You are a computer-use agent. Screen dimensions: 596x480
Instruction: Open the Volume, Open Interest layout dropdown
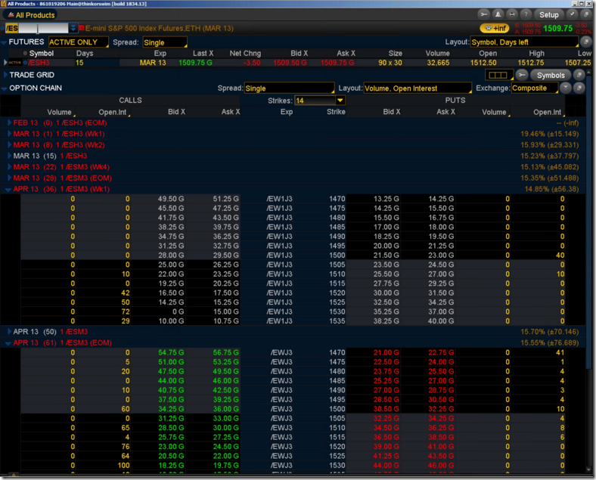tap(418, 88)
